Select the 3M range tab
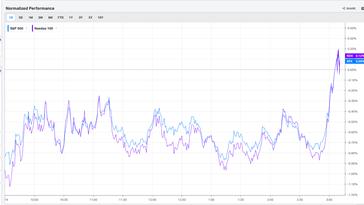The image size is (364, 205). click(x=41, y=18)
